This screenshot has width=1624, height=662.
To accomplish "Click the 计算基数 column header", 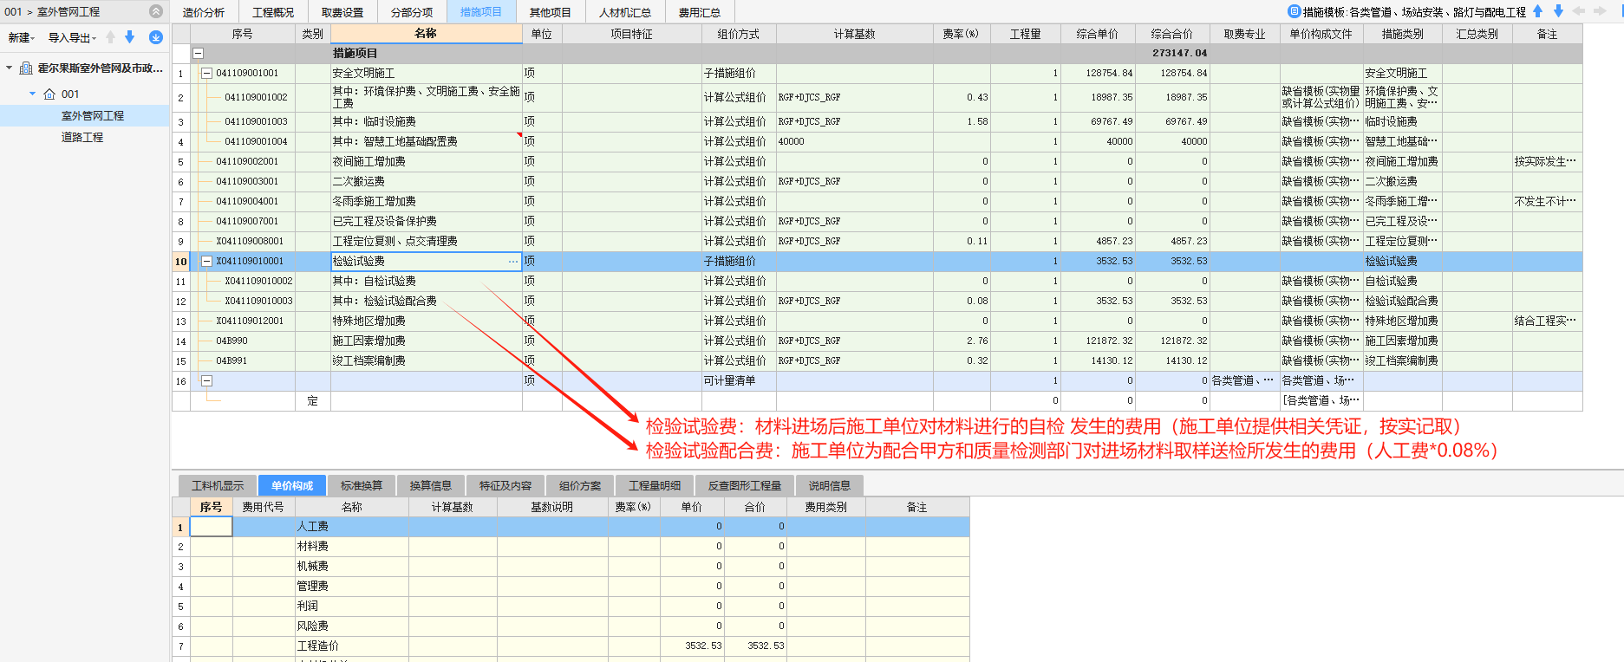I will (x=855, y=34).
